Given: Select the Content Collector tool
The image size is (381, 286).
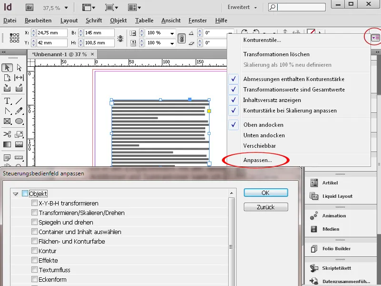Looking at the screenshot, I should coord(7,88).
